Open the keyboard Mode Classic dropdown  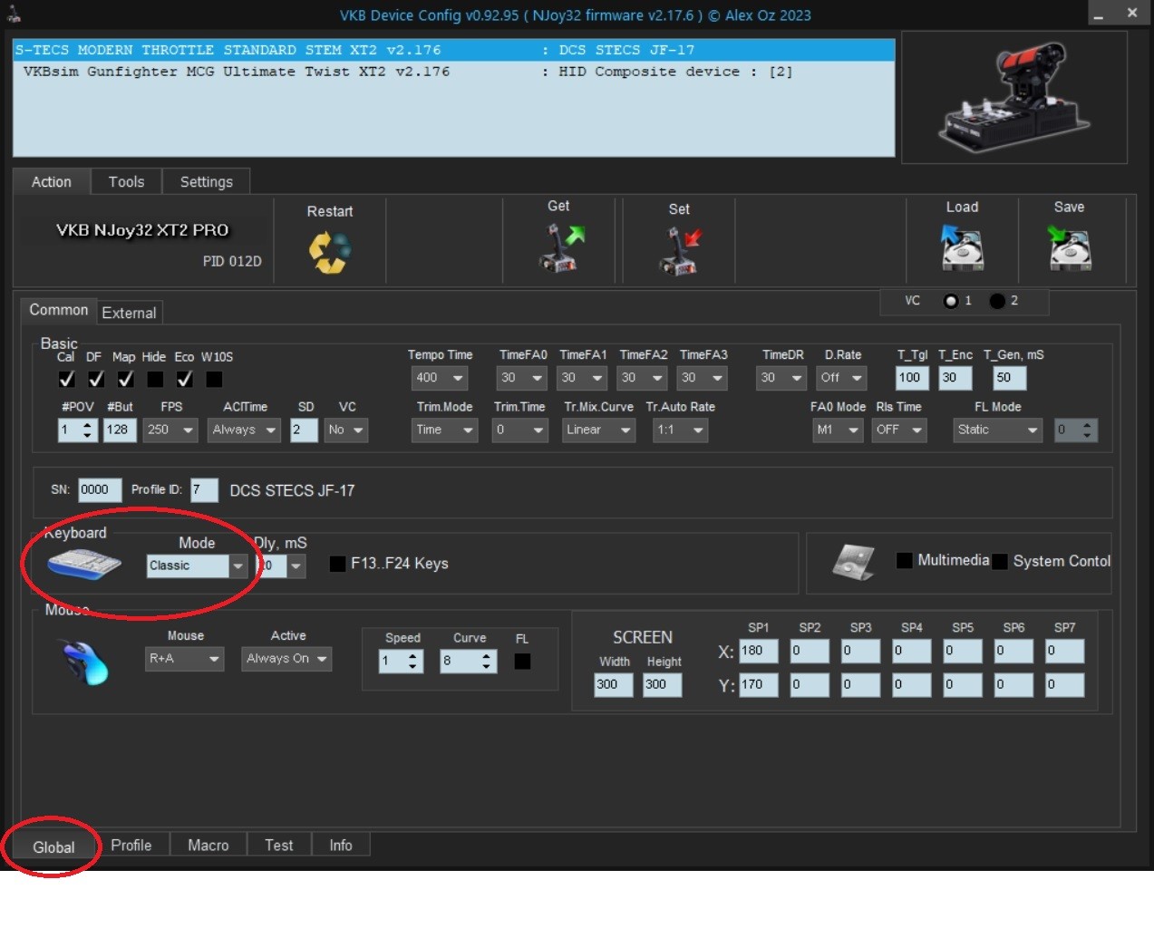point(197,565)
